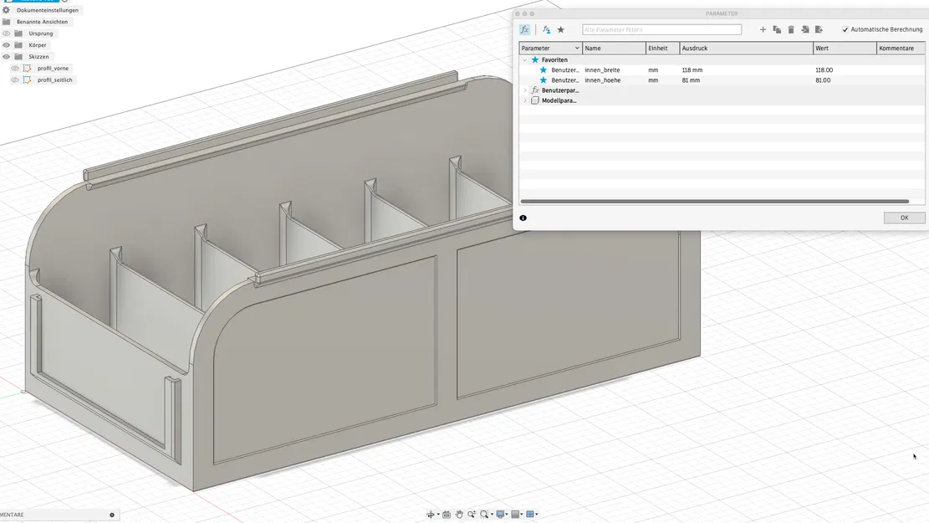This screenshot has height=523, width=929.
Task: Click the Viewports icon in navigation bar
Action: pyautogui.click(x=531, y=515)
